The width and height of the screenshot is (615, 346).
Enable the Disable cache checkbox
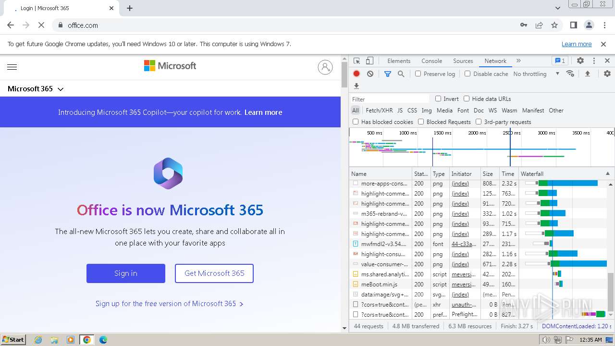pos(467,74)
